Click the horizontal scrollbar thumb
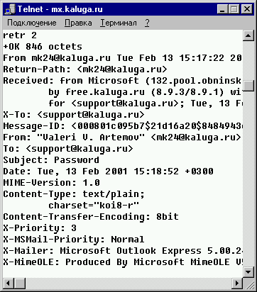Screen dimensions: 257x292 (x=20, y=283)
